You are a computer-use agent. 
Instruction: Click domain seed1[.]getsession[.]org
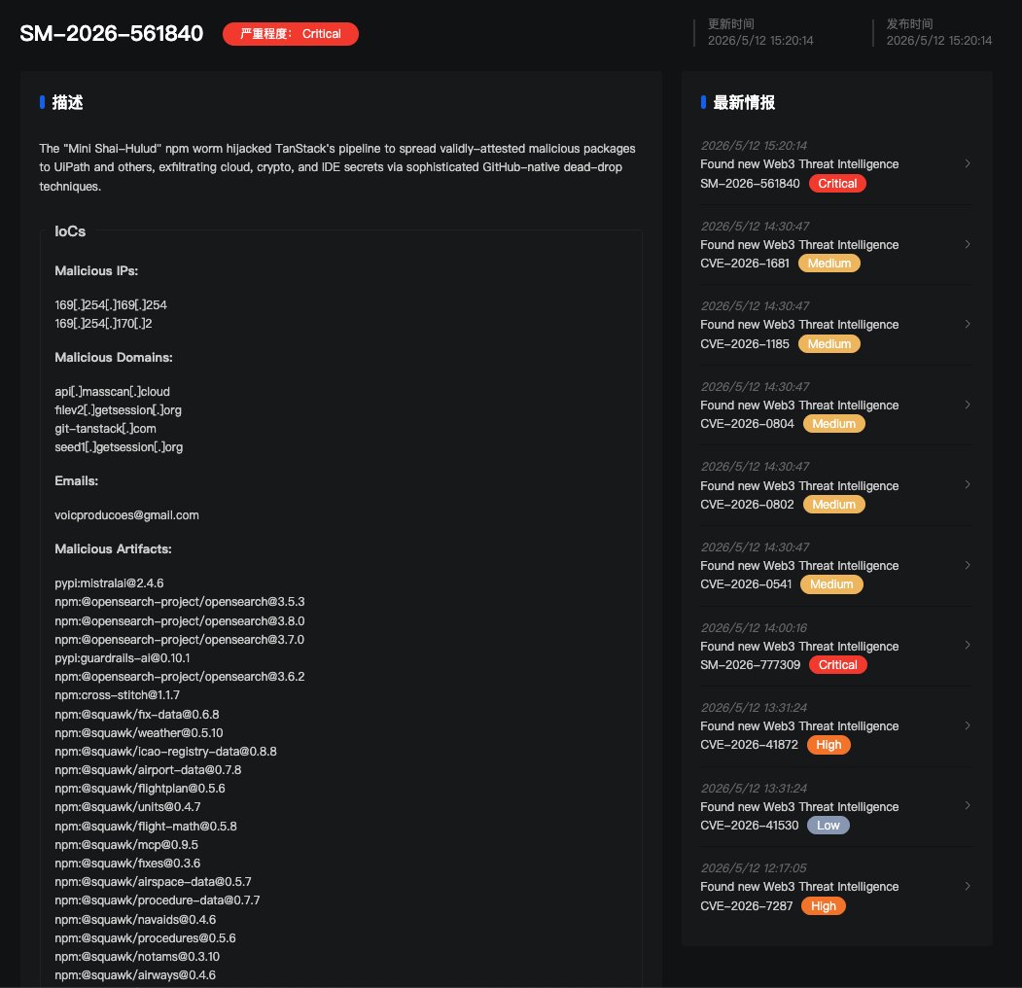(119, 447)
